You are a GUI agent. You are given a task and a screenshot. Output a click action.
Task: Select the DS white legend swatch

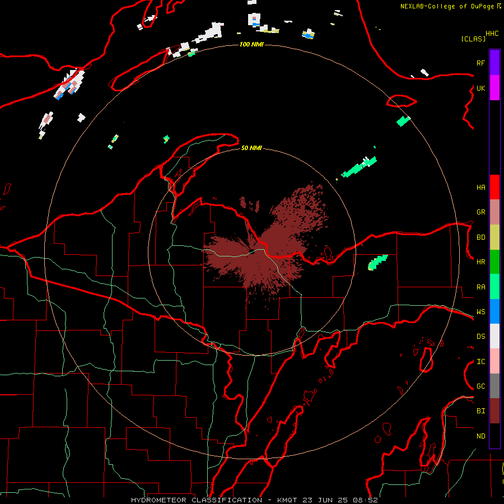494,336
